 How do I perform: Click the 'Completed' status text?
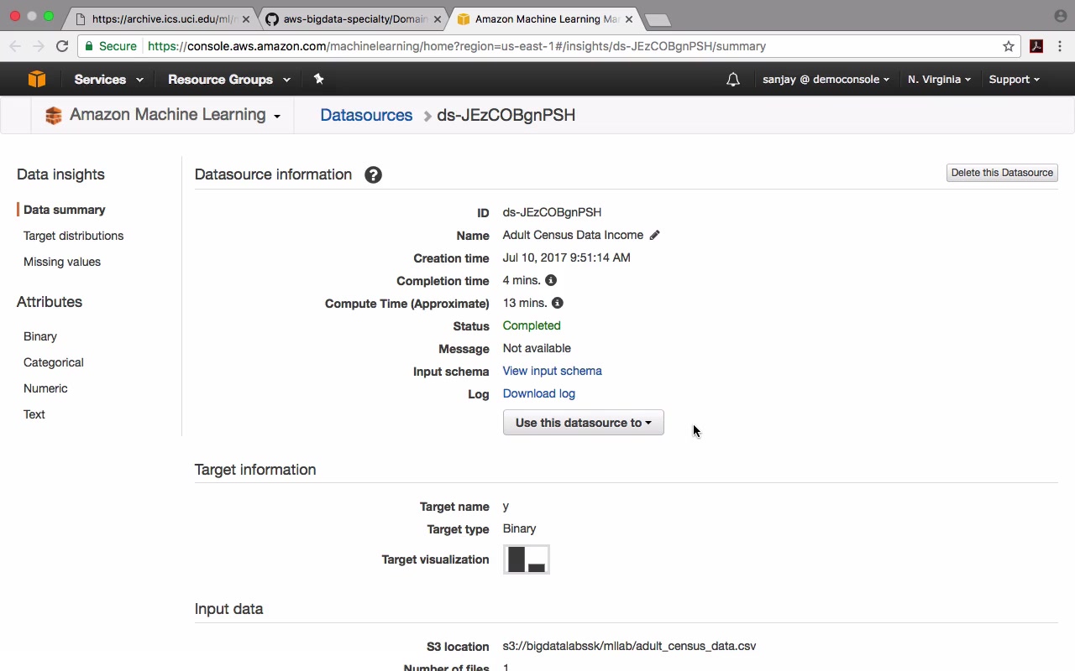coord(532,325)
